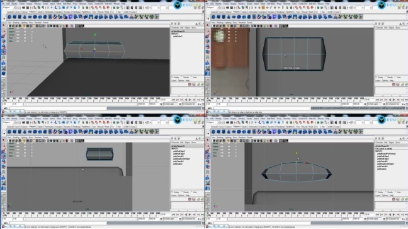Click polyCube3 input node in the dark-floor viewport's channel box
The height and width of the screenshot is (229, 408).
[178, 36]
